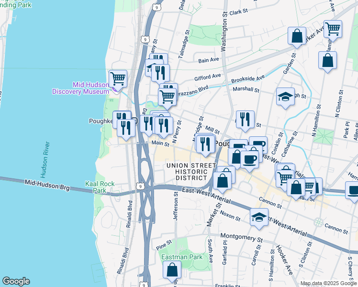Open Mid-Hudson Discovery Museum label
This screenshot has height=287, width=358.
click(80, 88)
